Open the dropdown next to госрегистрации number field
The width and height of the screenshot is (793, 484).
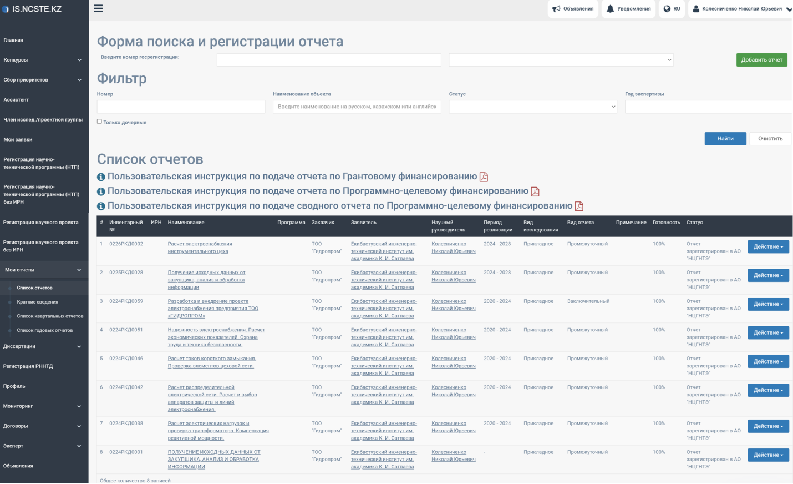561,60
